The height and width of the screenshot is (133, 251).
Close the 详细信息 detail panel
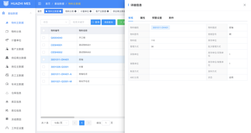[244, 5]
